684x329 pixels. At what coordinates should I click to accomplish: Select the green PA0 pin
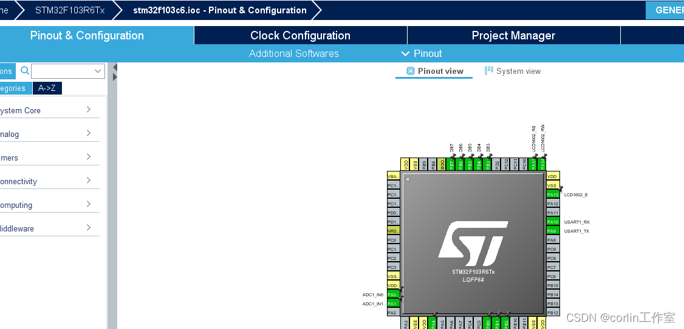pos(394,294)
